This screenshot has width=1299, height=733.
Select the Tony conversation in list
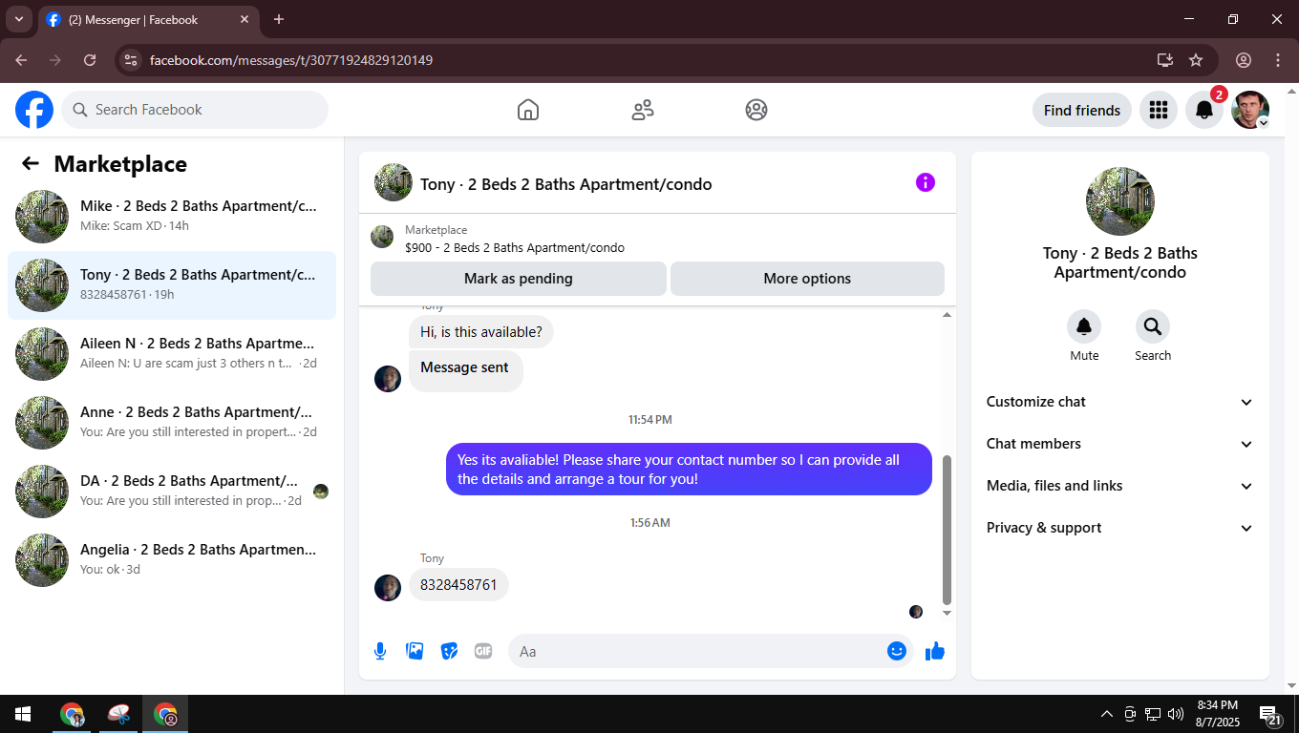point(172,285)
